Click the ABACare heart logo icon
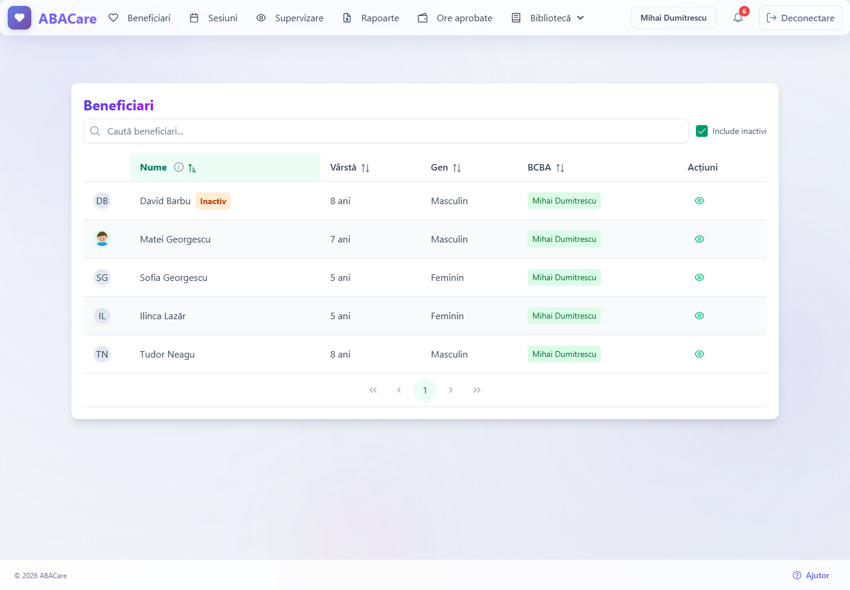 coord(19,18)
